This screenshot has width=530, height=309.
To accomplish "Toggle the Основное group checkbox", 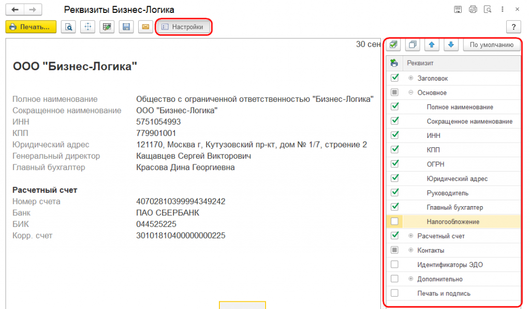I will (x=394, y=92).
